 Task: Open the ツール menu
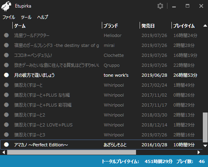click(x=26, y=17)
